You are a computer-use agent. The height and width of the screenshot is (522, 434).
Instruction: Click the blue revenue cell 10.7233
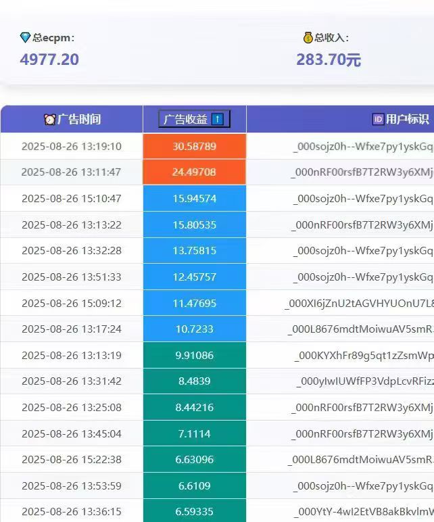(x=195, y=329)
